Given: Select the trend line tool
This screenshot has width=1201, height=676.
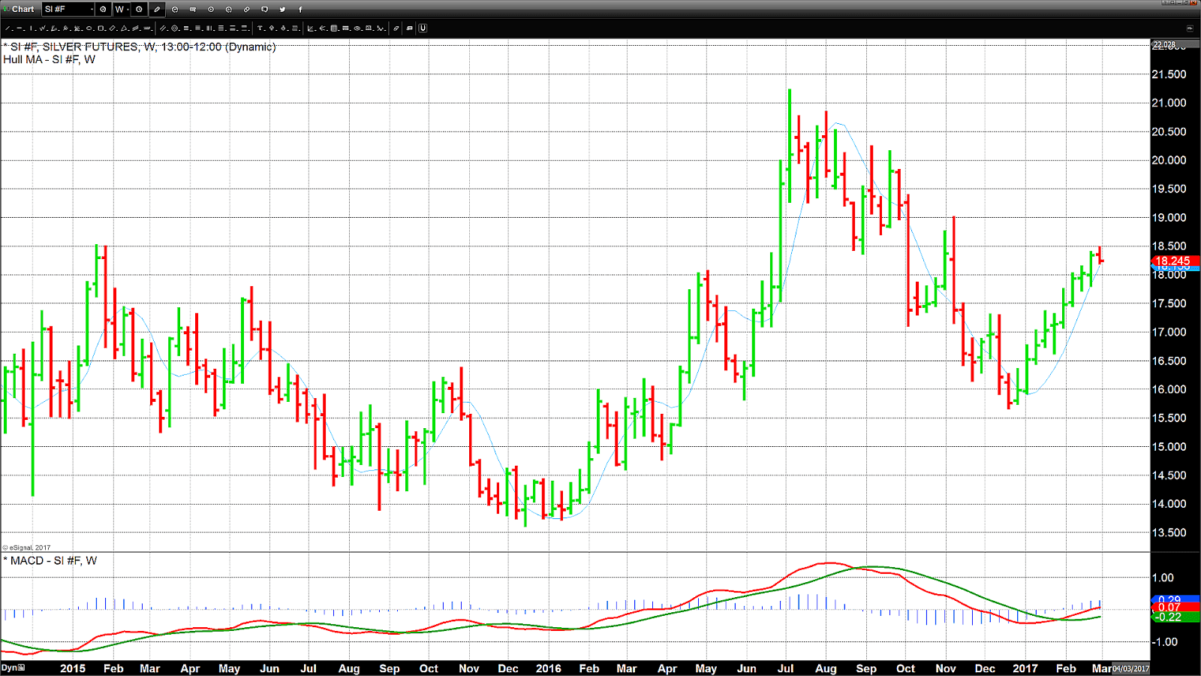Looking at the screenshot, I should click(x=7, y=29).
